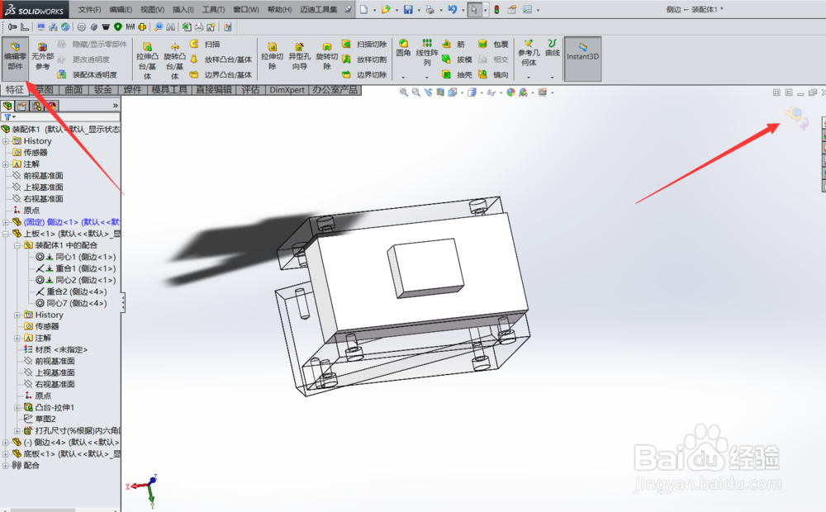
Task: Select the 拉伸凸台/基体 (Extruded Boss) tool
Action: (147, 45)
